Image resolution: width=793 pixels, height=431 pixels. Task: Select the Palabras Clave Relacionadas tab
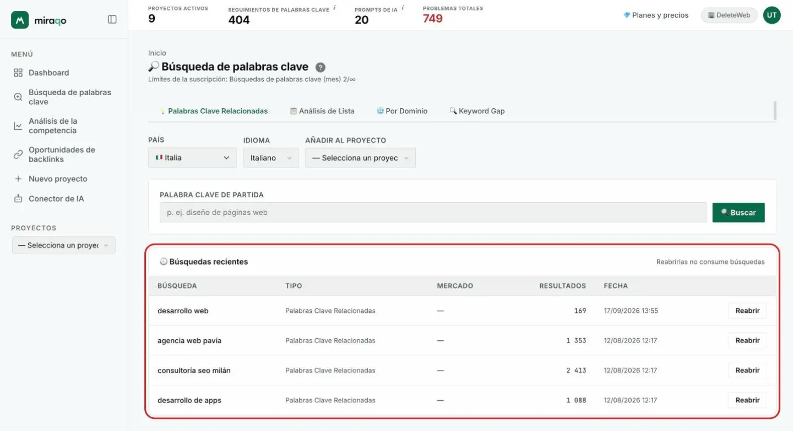point(213,111)
